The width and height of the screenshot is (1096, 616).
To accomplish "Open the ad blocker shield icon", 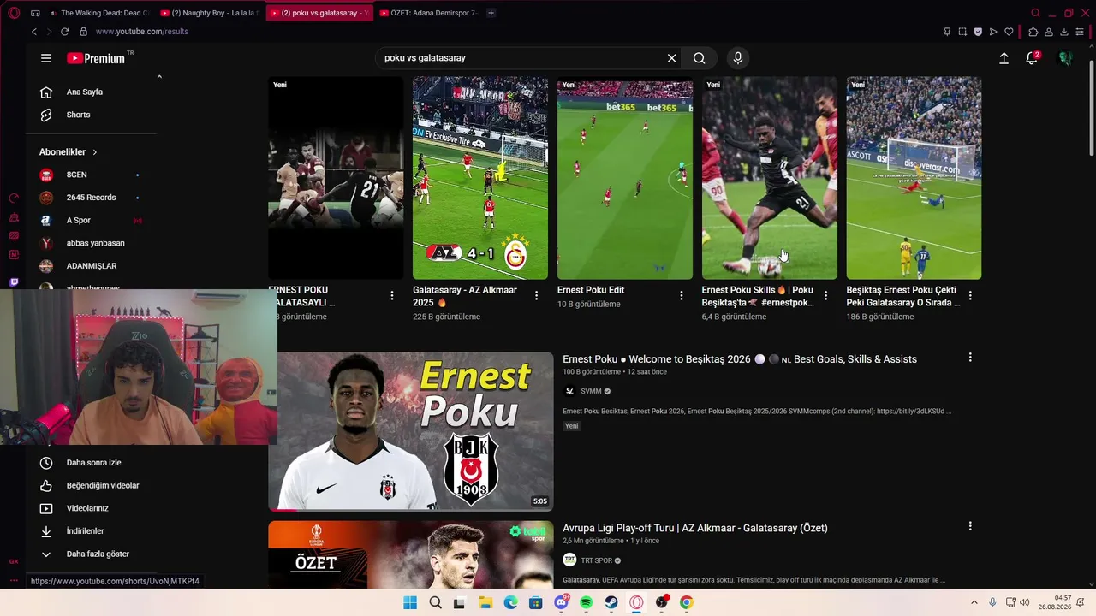I will point(978,32).
